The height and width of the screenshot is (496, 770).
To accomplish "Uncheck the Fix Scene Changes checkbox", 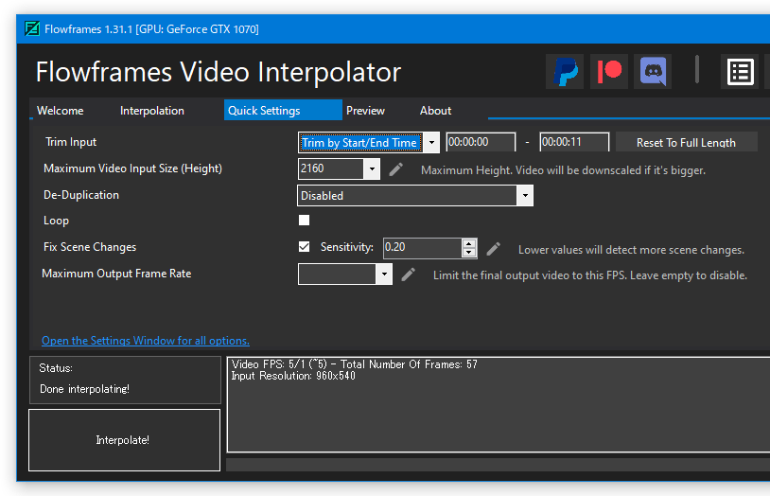I will click(304, 247).
